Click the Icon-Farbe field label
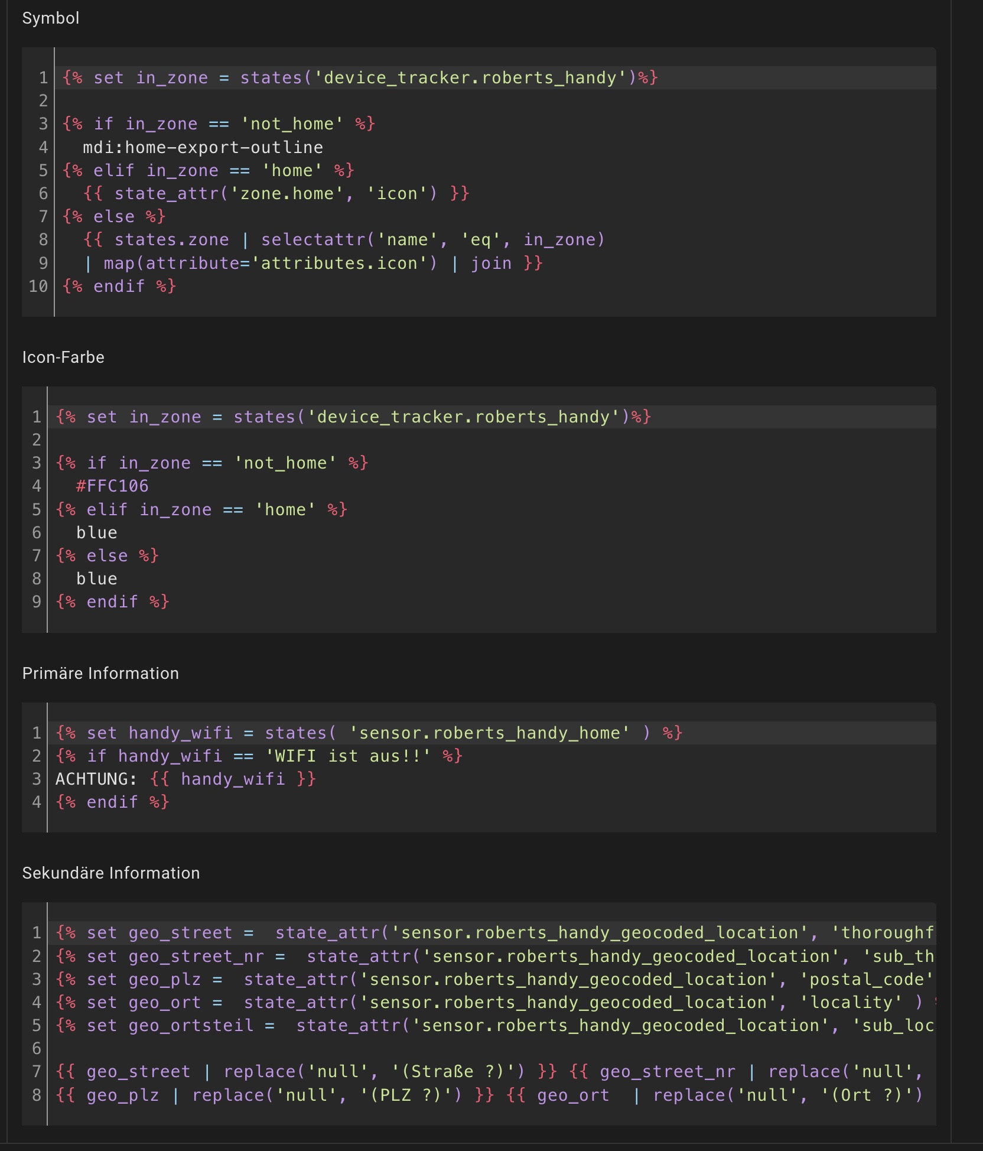This screenshot has height=1151, width=983. [63, 357]
